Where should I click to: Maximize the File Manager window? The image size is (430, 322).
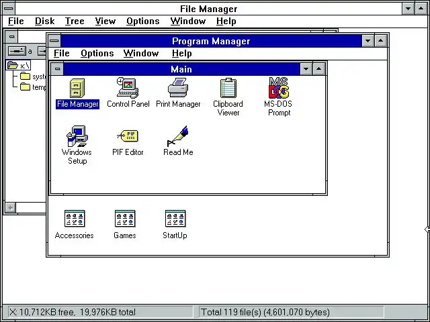click(421, 9)
